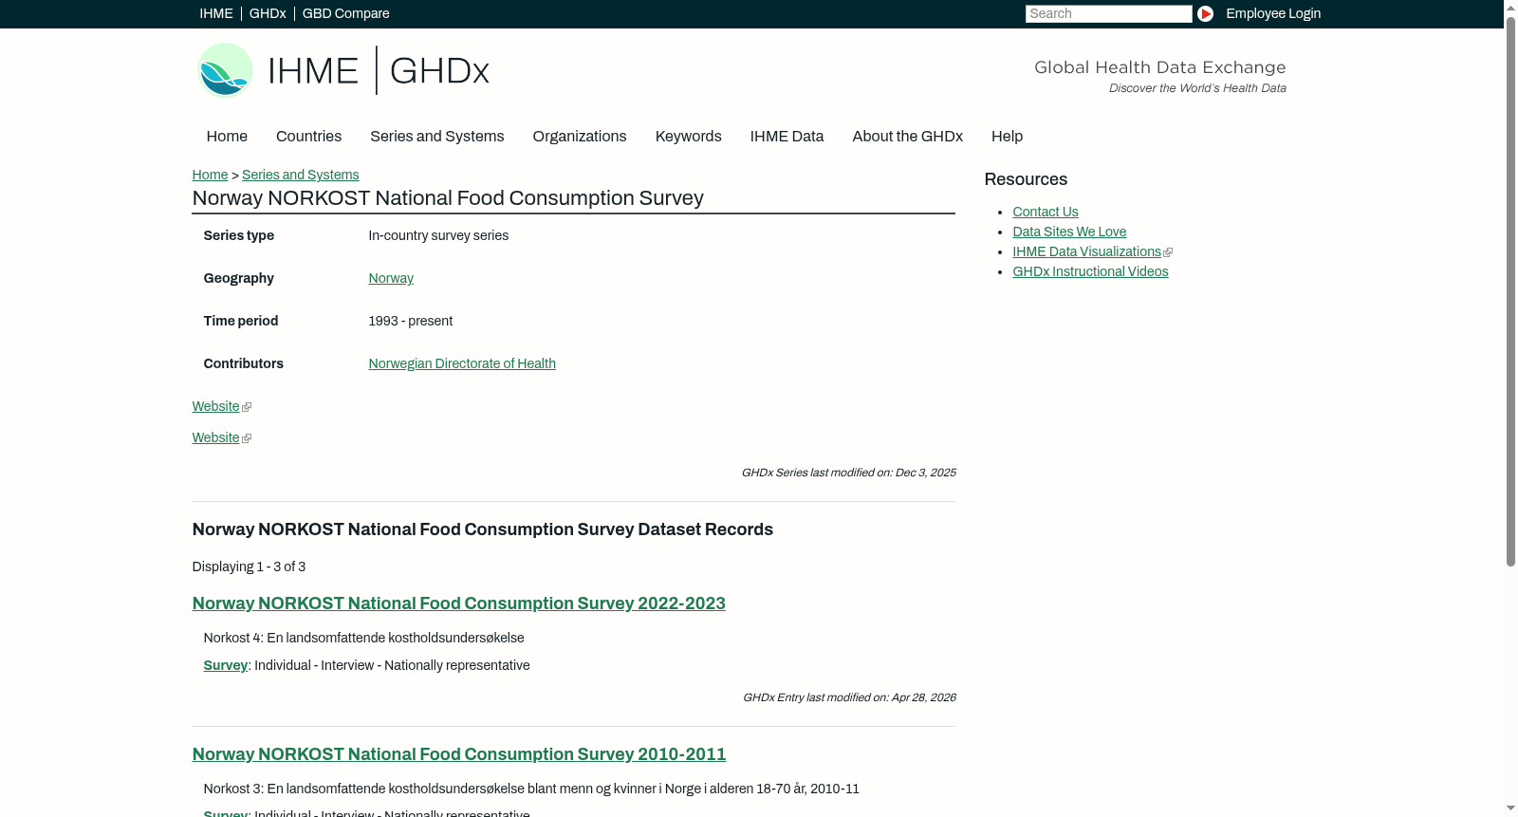This screenshot has width=1518, height=817.
Task: Visit the Norwegian Directorate of Health contributor link
Action: (462, 363)
